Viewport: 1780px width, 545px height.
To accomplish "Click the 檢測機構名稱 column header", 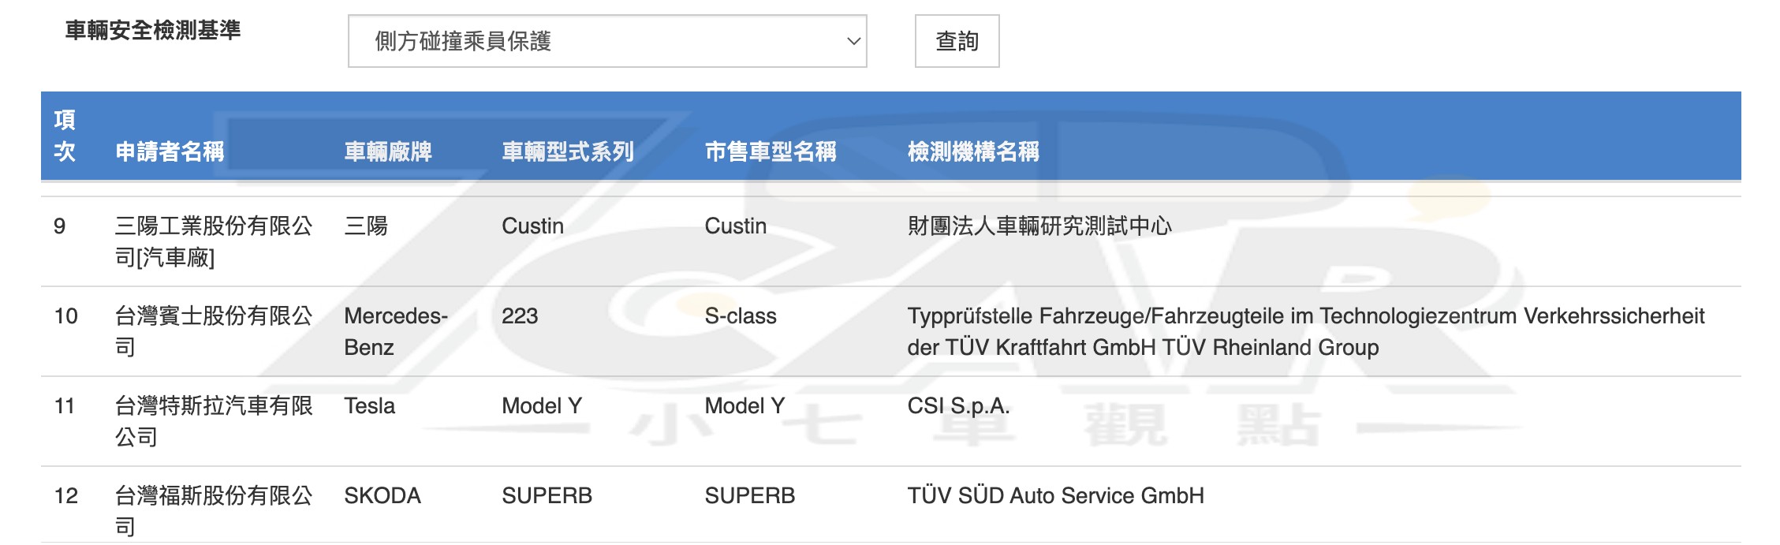I will point(972,151).
